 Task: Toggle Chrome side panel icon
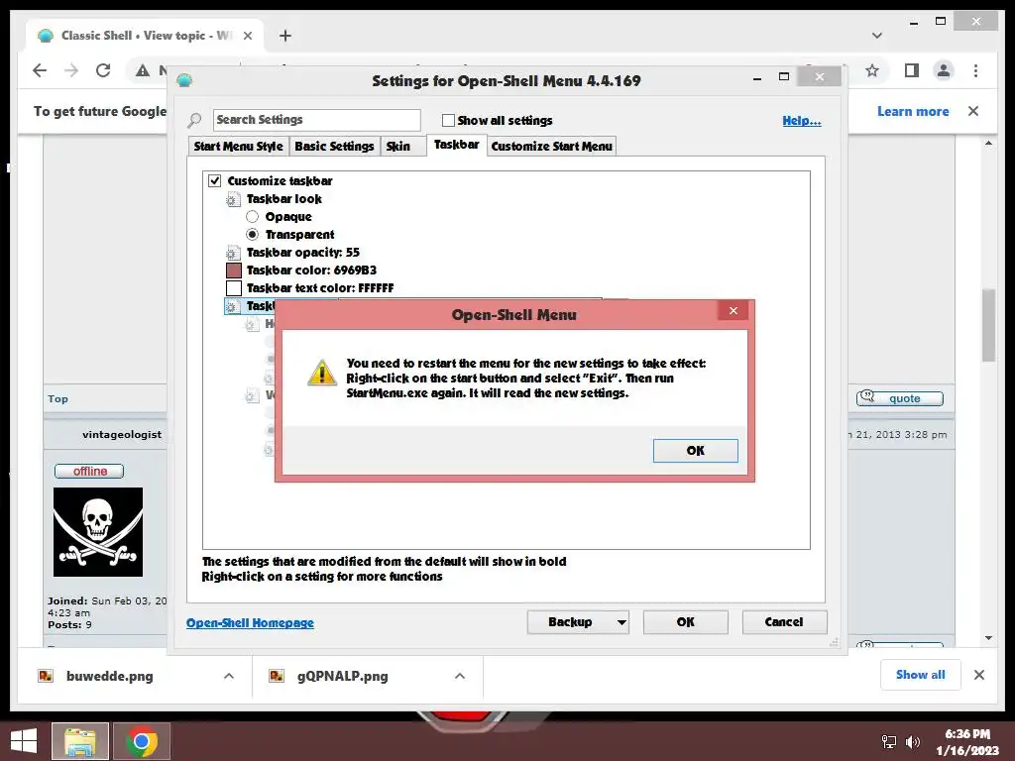point(912,70)
